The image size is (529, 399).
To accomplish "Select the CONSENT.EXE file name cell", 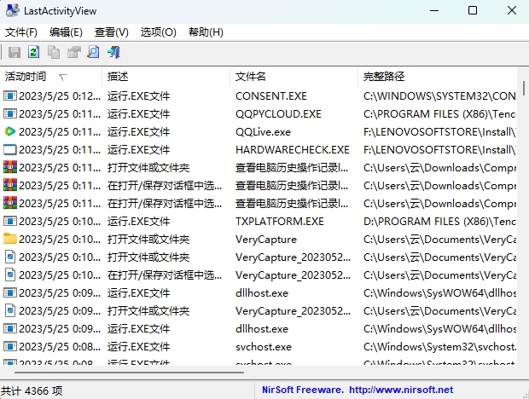I will click(271, 96).
